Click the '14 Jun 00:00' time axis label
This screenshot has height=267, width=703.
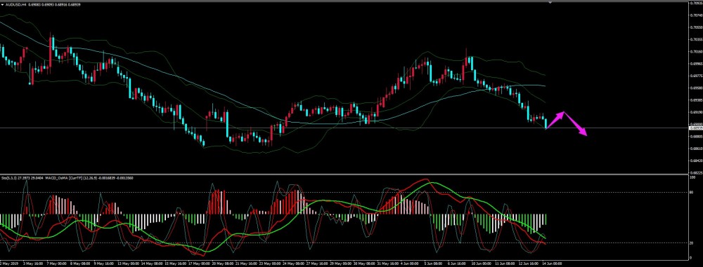(551, 264)
